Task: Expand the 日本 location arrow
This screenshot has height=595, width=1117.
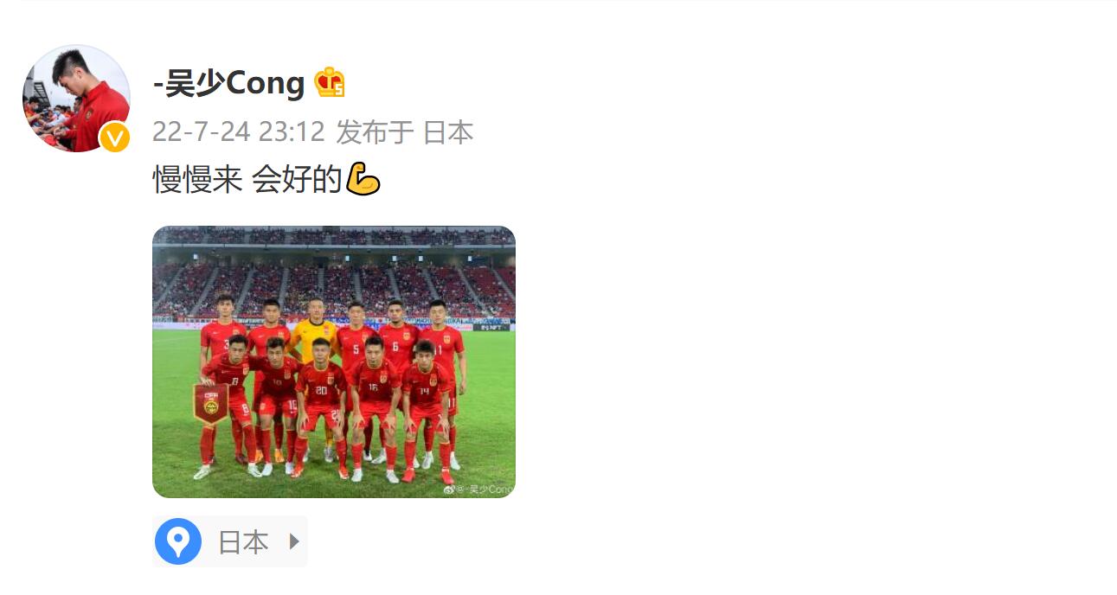Action: coord(294,541)
